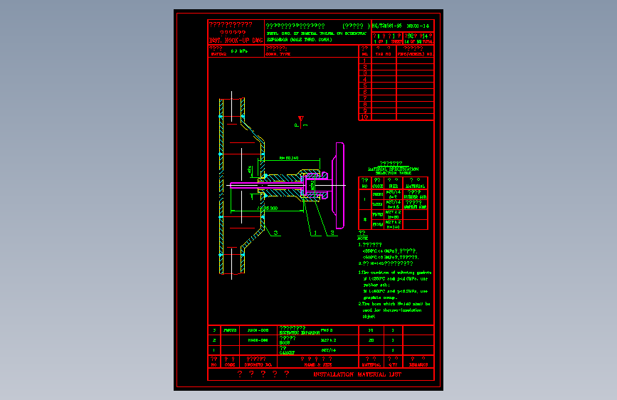617x400 pixels.
Task: Click the 'CODE' header in the bottom list
Action: point(230,364)
